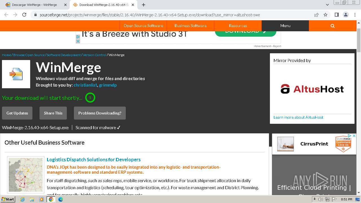The width and height of the screenshot is (361, 203).
Task: Close the Descargar WinMerge tab
Action: tap(65, 5)
